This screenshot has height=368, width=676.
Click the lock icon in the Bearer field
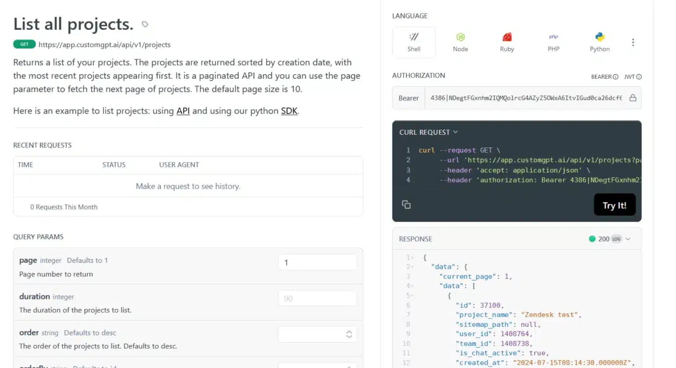633,98
